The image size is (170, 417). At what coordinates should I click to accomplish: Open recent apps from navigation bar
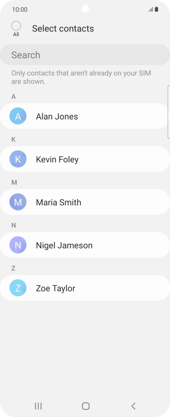38,406
